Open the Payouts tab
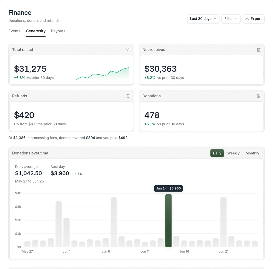Image resolution: width=273 pixels, height=269 pixels. point(58,31)
